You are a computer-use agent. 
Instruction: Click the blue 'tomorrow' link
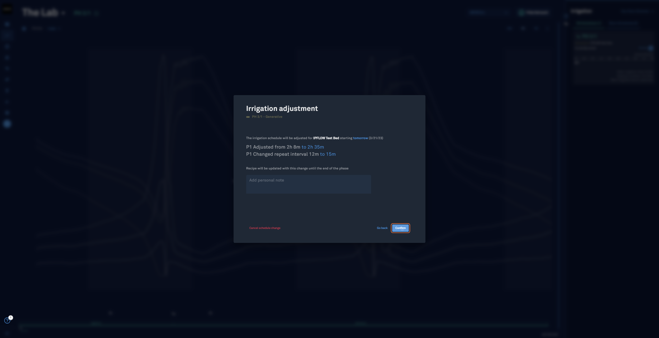(x=360, y=138)
